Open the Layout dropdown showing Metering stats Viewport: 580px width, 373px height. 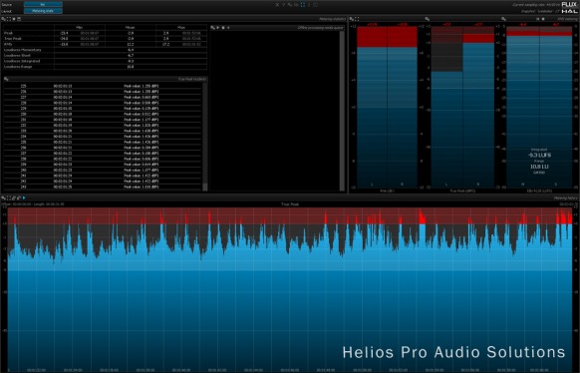pyautogui.click(x=43, y=11)
